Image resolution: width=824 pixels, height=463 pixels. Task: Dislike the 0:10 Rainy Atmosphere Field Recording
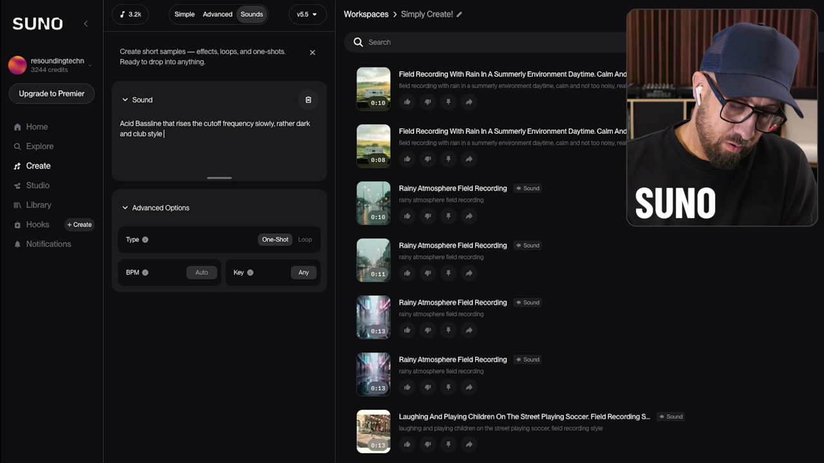point(427,216)
